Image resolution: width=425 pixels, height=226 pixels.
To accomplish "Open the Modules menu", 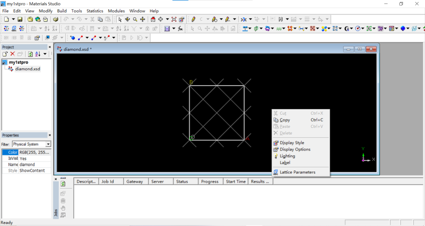I will point(116,11).
